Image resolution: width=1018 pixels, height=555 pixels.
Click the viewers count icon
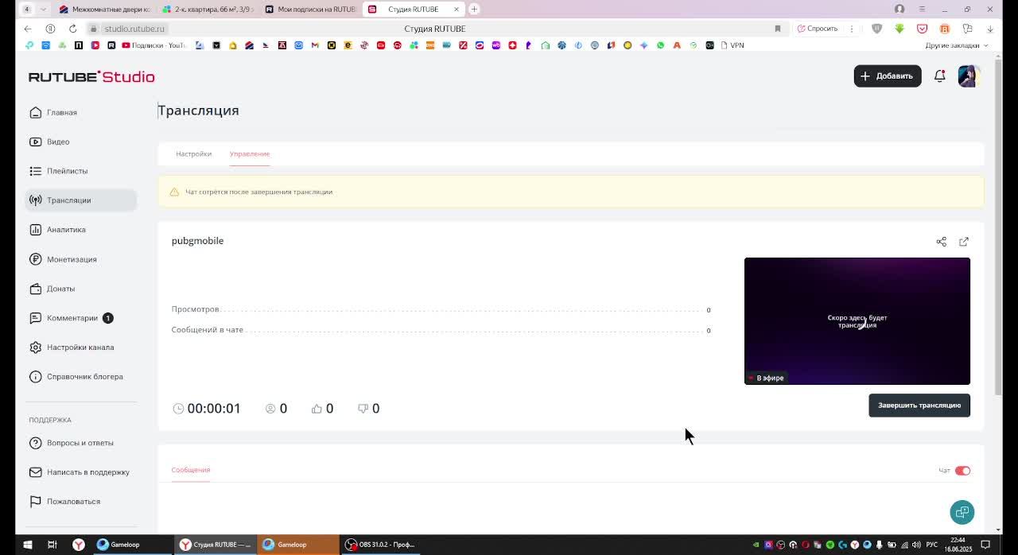click(x=270, y=409)
